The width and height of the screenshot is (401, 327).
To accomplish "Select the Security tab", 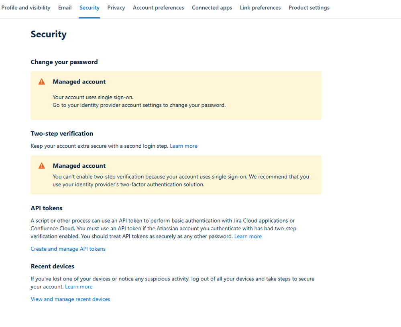I will pos(90,8).
